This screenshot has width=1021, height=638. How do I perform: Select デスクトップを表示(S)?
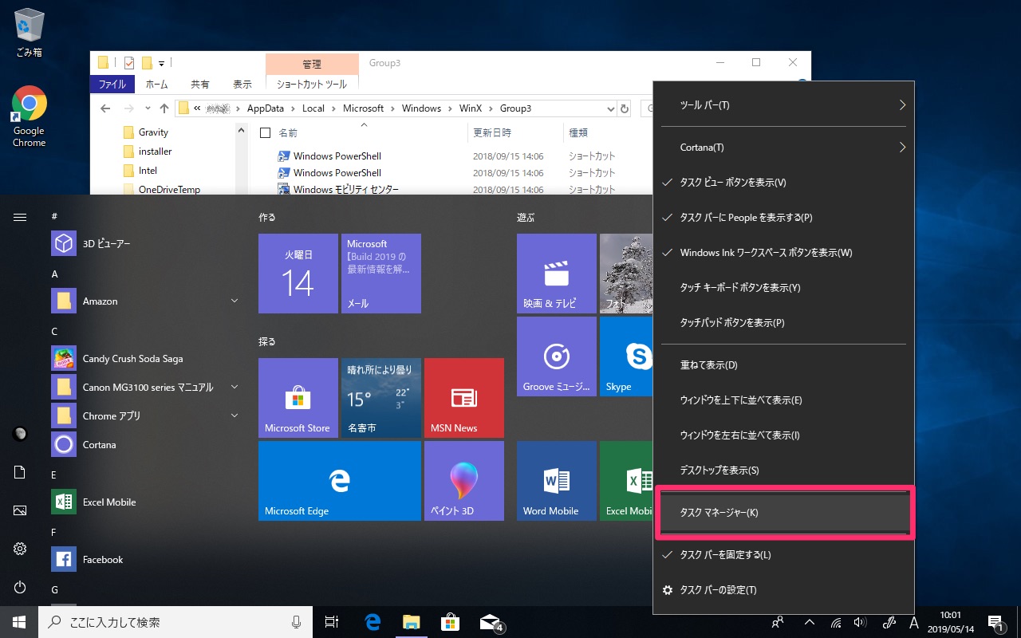[x=783, y=471]
